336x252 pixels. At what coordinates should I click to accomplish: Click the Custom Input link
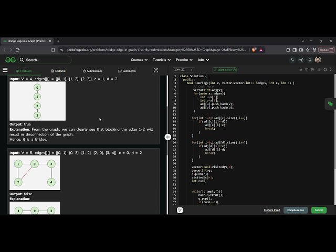(272, 210)
